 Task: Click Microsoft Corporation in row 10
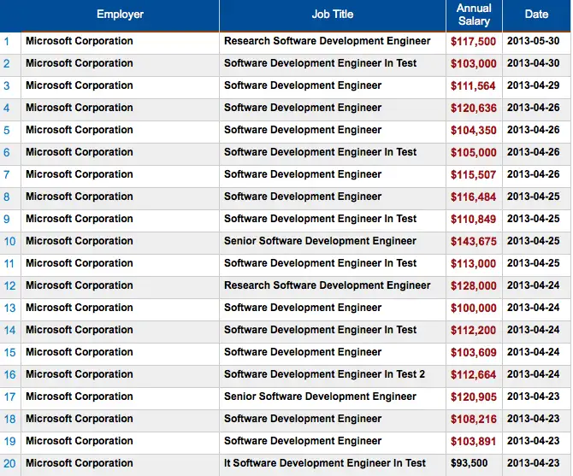[80, 241]
